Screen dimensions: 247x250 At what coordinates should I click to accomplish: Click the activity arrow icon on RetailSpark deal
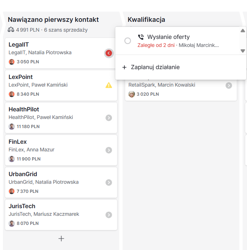tap(229, 86)
